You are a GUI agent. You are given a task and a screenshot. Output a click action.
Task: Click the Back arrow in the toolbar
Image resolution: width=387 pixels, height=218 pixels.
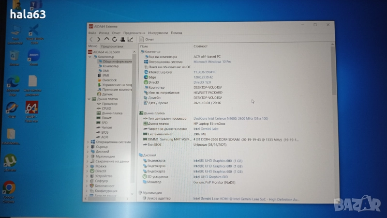coord(91,39)
